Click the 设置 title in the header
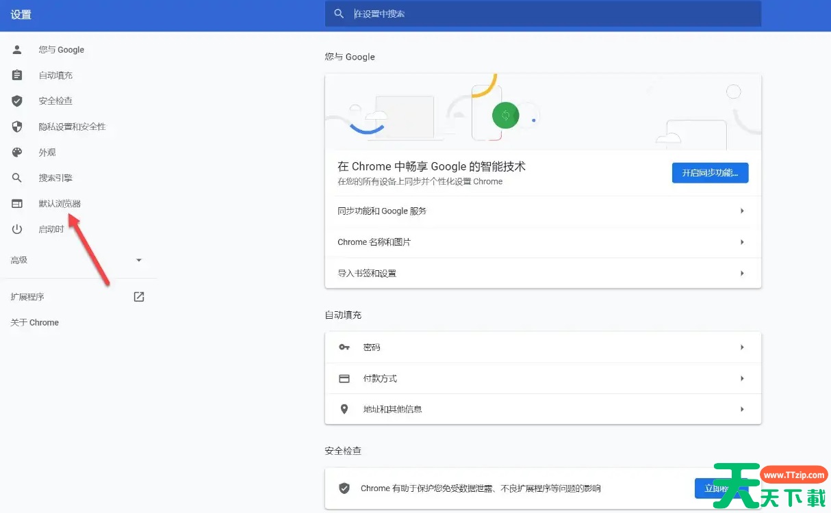The width and height of the screenshot is (831, 513). (21, 14)
